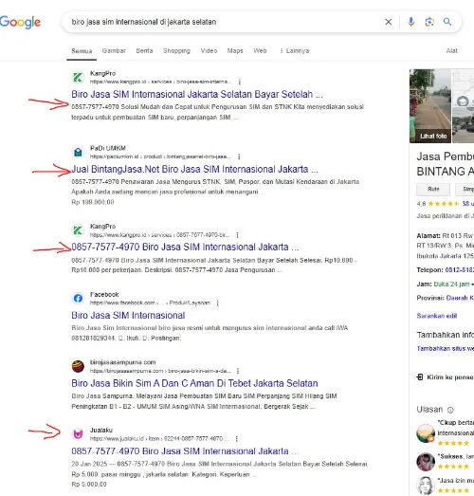Open the options menu beside the Jualaku URL
Viewport: 474px width, 496px height.
236,439
